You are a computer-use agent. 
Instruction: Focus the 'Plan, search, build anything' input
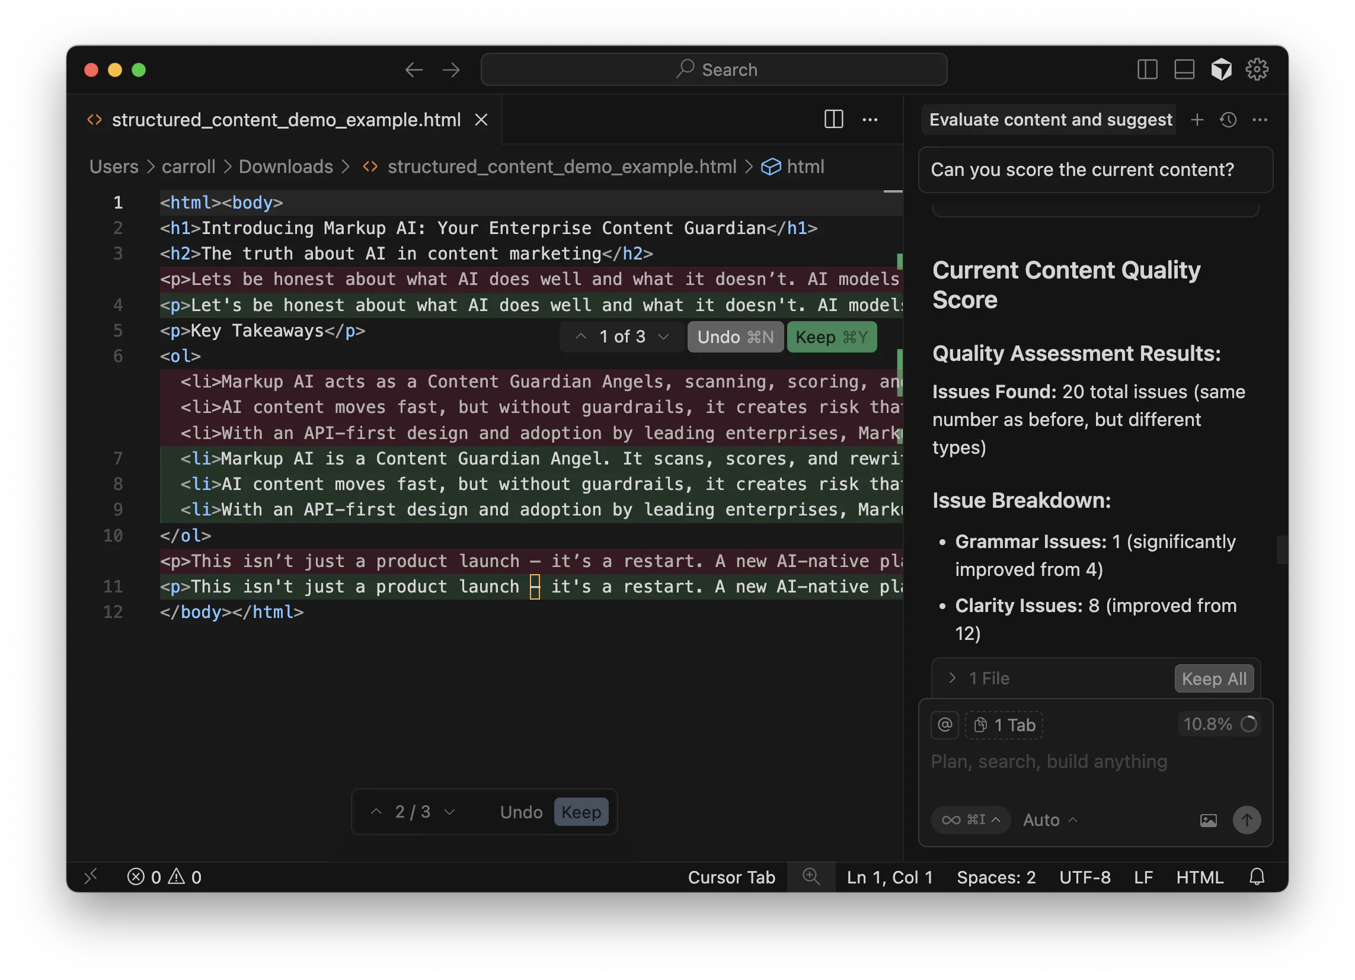point(1095,763)
